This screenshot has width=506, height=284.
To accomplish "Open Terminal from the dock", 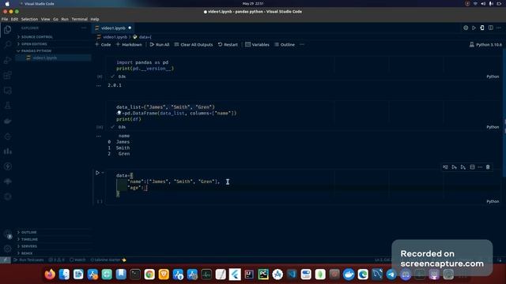I will pyautogui.click(x=135, y=275).
